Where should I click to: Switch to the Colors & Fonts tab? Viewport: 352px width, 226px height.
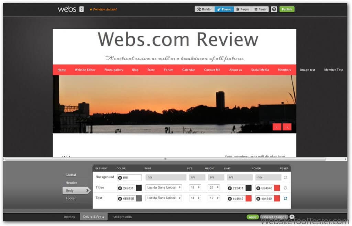click(x=93, y=217)
